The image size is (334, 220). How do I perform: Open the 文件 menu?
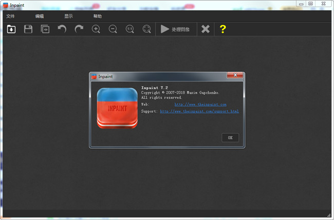pyautogui.click(x=11, y=16)
